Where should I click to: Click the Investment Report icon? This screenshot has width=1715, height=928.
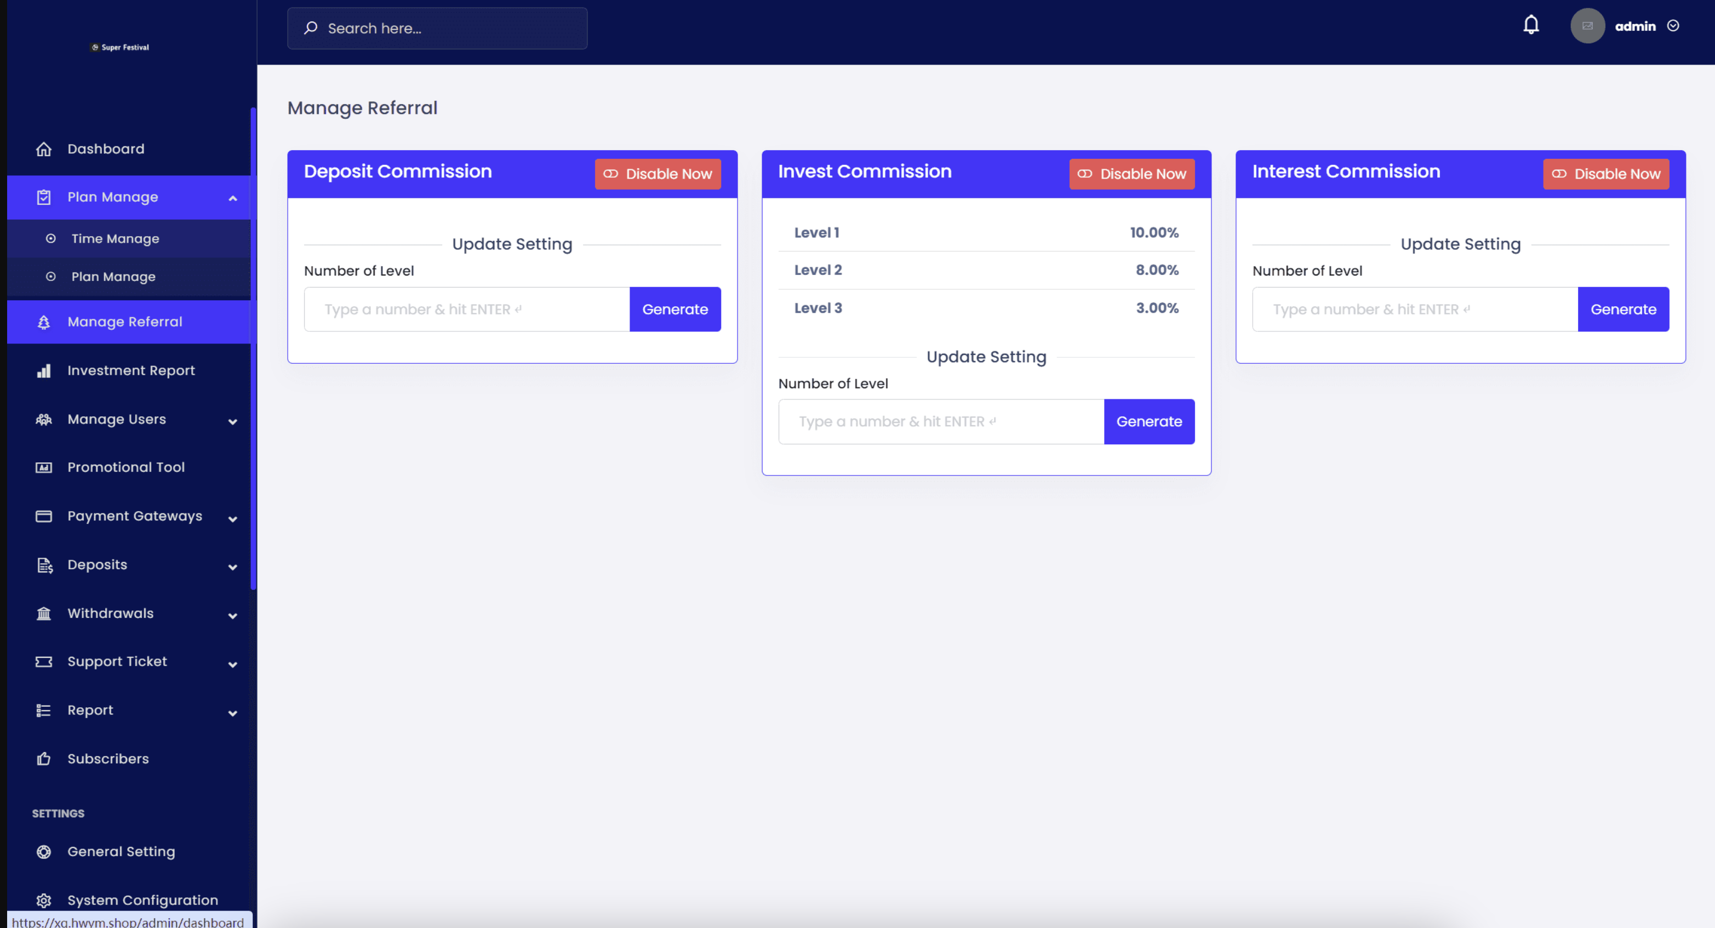42,370
